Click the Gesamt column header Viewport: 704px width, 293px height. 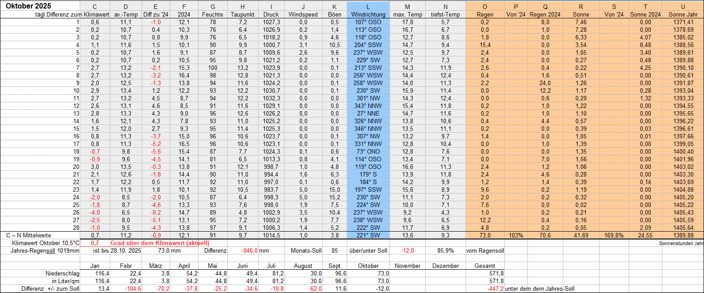point(485,266)
